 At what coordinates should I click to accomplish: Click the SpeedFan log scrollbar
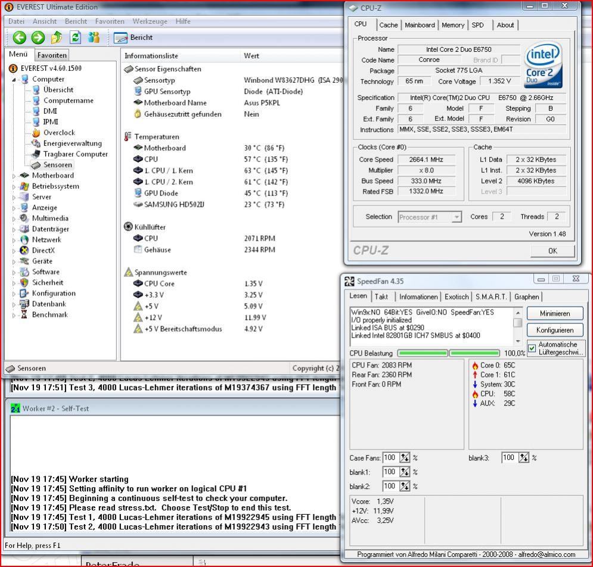coord(518,325)
